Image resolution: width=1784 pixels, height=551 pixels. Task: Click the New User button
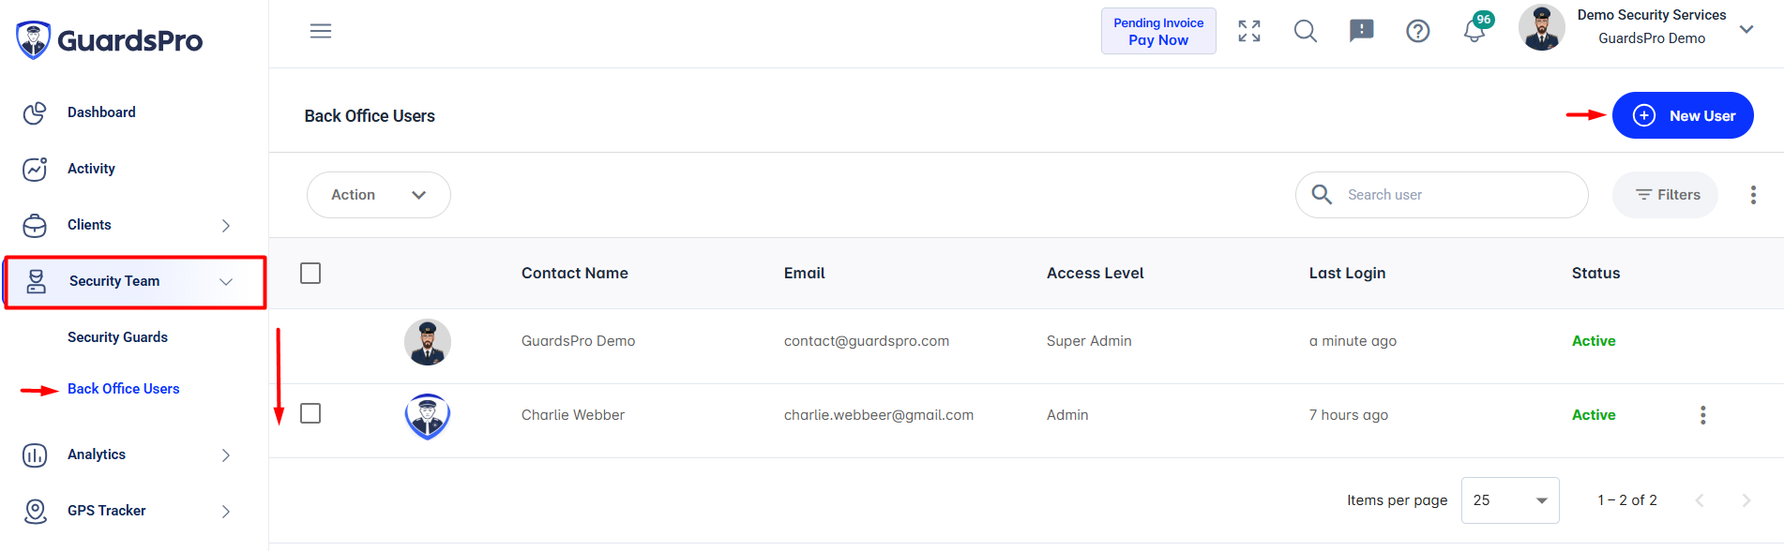[1683, 115]
